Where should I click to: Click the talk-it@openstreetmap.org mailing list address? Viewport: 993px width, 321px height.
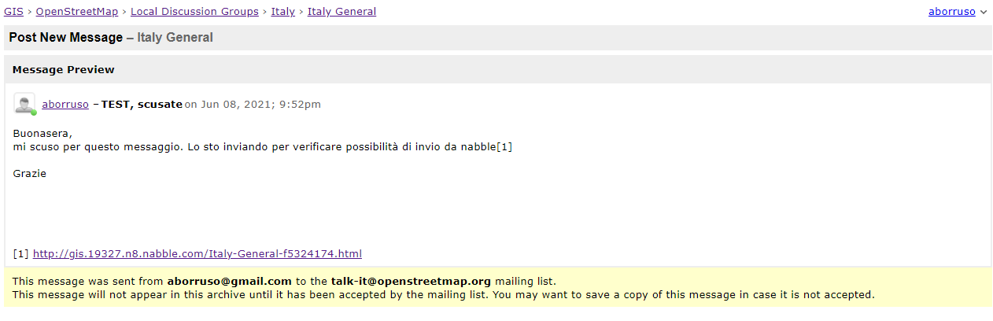(x=411, y=281)
